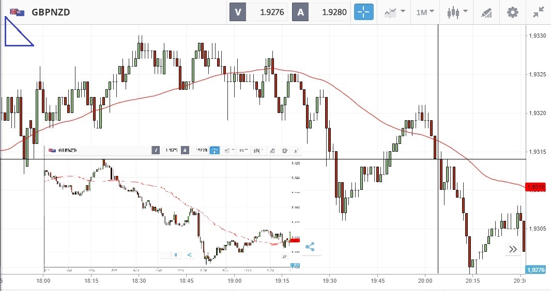The image size is (551, 291).
Task: Click the share icon beside the inset chart
Action: (x=310, y=247)
